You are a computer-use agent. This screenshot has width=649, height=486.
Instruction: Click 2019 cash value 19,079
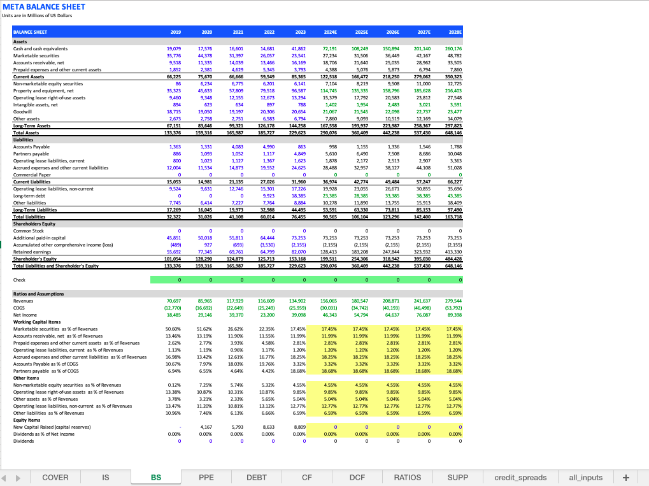pos(174,49)
